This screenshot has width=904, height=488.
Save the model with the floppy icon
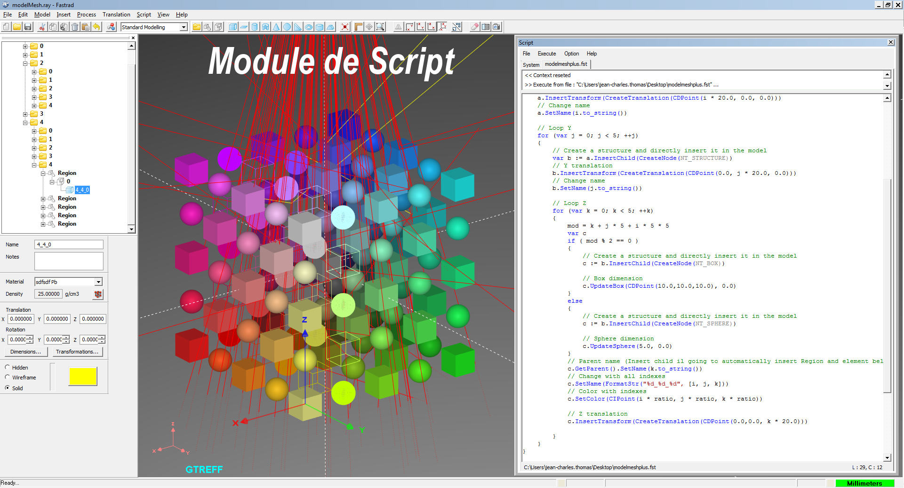pyautogui.click(x=28, y=27)
